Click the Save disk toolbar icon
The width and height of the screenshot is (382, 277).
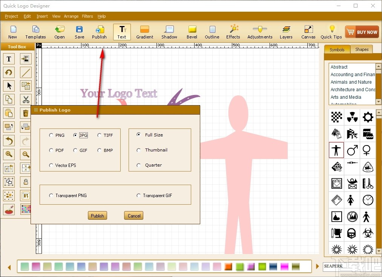[80, 32]
